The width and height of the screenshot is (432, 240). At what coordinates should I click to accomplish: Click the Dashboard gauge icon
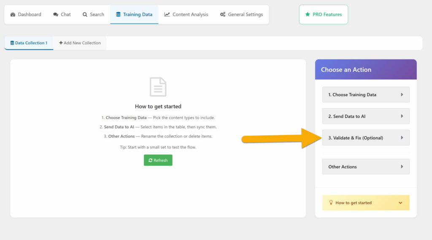pos(13,14)
